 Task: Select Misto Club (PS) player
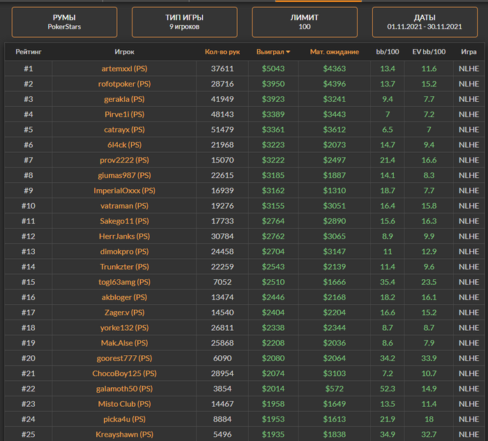point(124,404)
